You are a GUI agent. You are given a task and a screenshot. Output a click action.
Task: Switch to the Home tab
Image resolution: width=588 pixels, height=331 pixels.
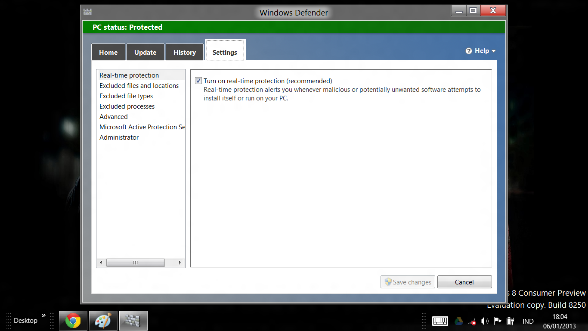pyautogui.click(x=108, y=52)
